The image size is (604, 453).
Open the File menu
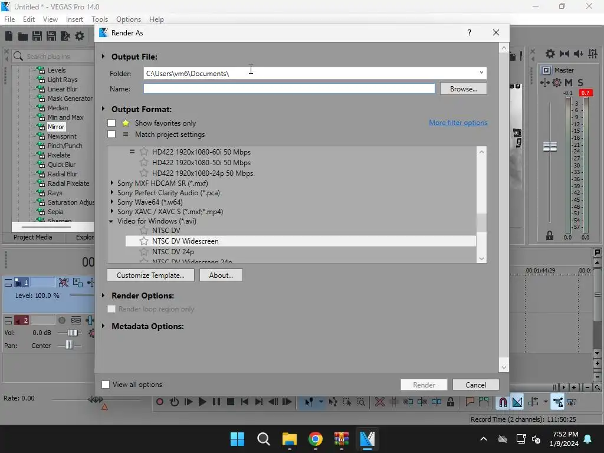pos(9,19)
